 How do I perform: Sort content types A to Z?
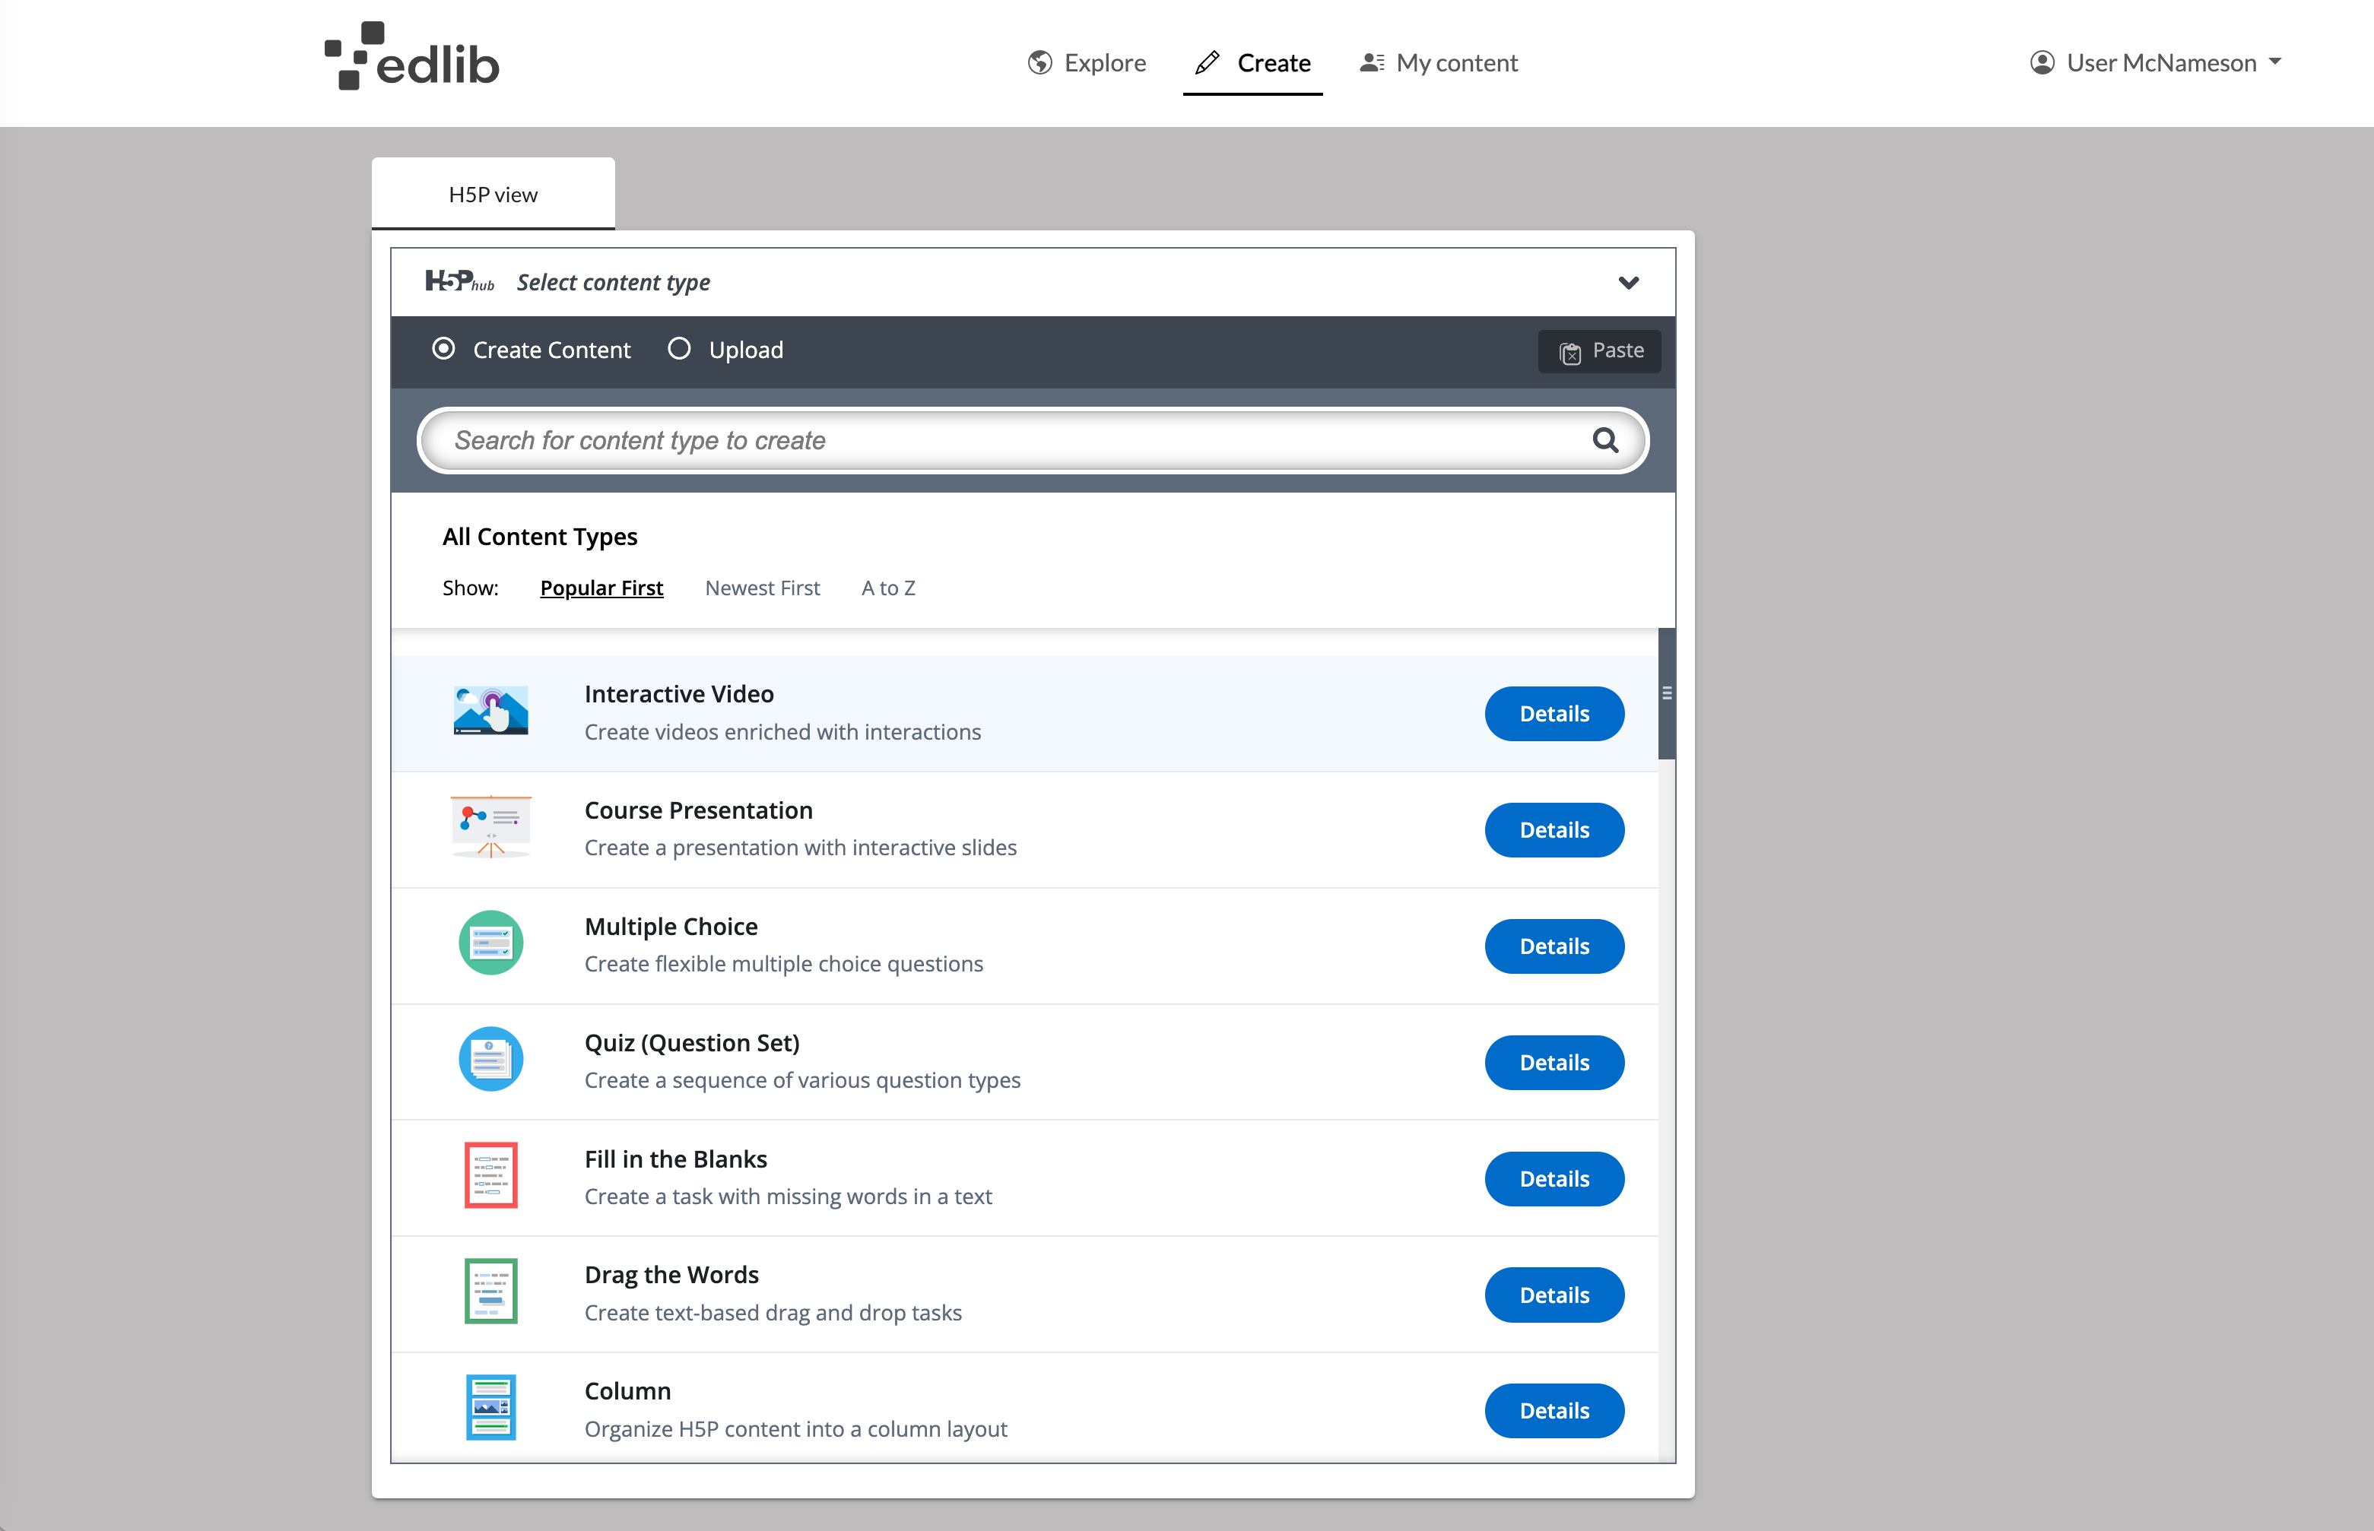pyautogui.click(x=887, y=588)
